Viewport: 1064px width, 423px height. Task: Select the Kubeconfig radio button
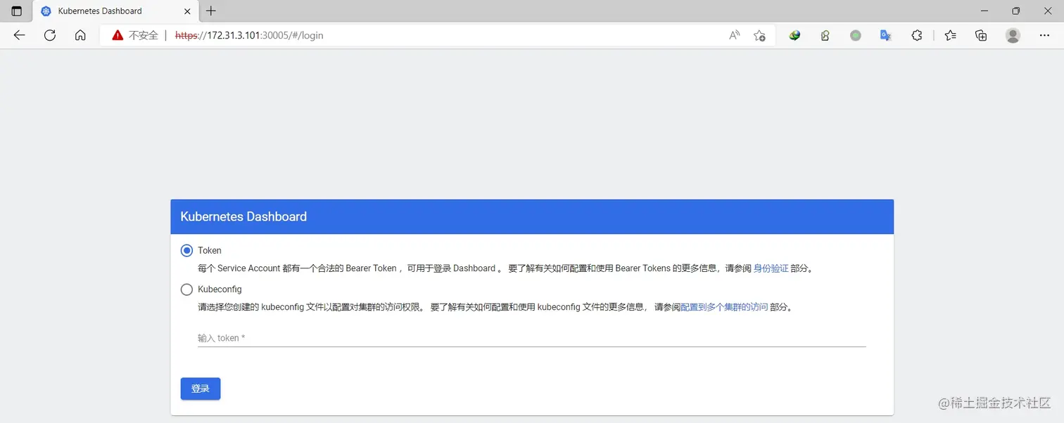(x=186, y=289)
